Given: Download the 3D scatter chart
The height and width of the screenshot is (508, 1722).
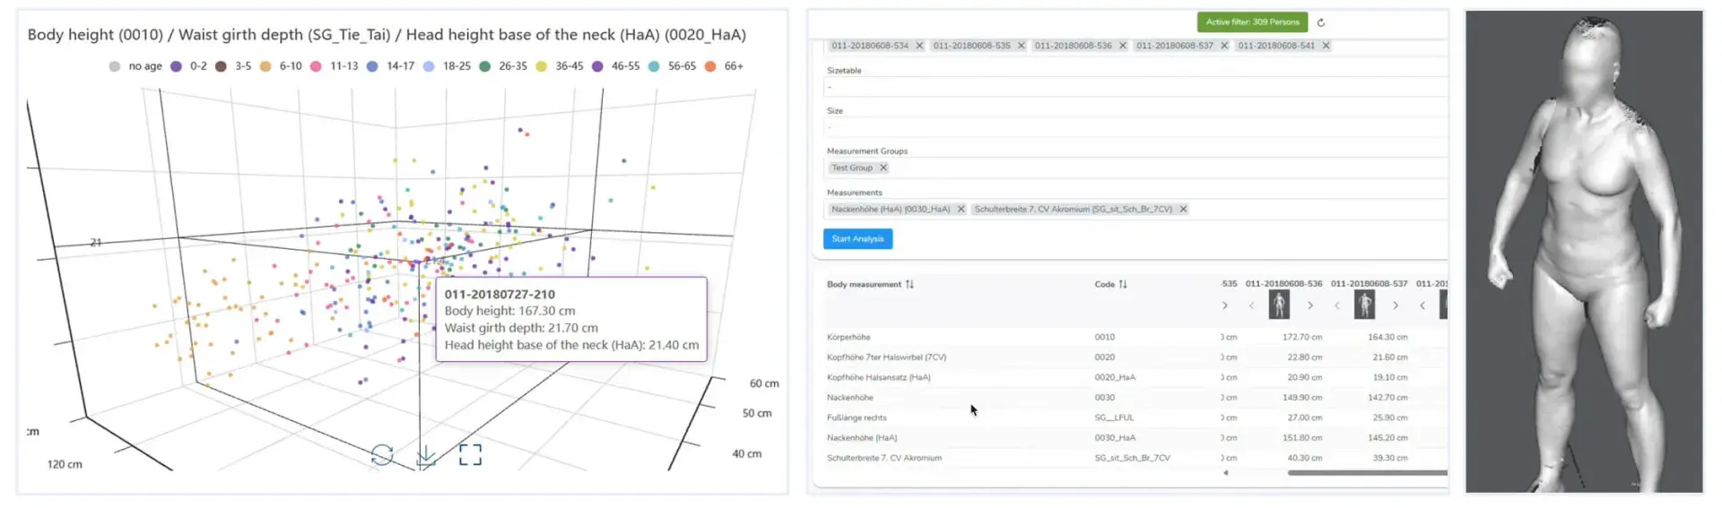Looking at the screenshot, I should [x=426, y=455].
